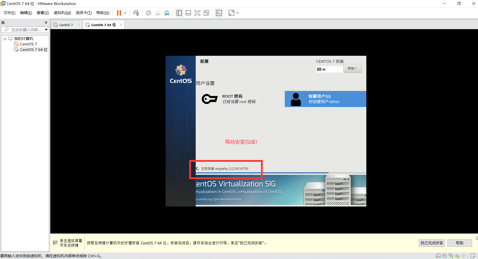478x259 pixels.
Task: Open 创建用户(U) settings
Action: coord(325,99)
